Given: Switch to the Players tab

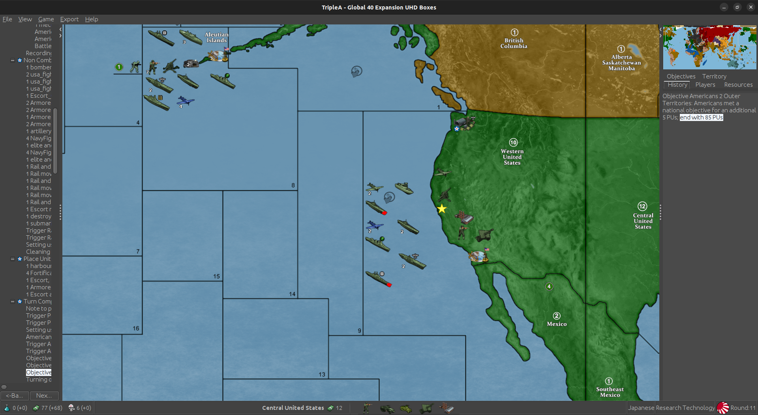Looking at the screenshot, I should [705, 85].
